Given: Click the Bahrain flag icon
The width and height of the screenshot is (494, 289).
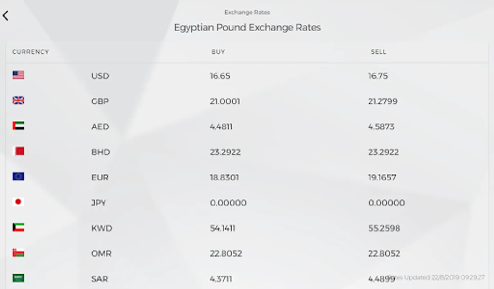Looking at the screenshot, I should (x=18, y=151).
